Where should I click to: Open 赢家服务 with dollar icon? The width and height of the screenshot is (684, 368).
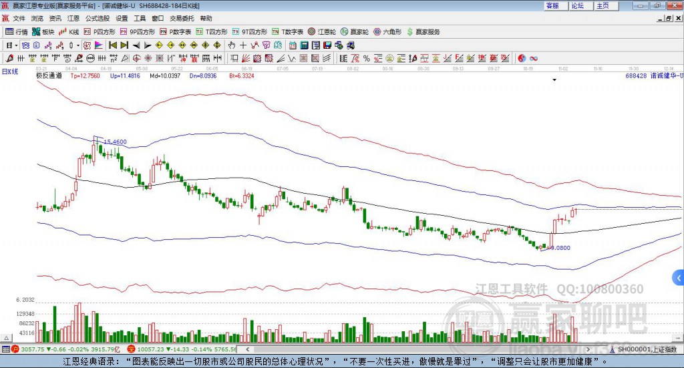pyautogui.click(x=423, y=32)
